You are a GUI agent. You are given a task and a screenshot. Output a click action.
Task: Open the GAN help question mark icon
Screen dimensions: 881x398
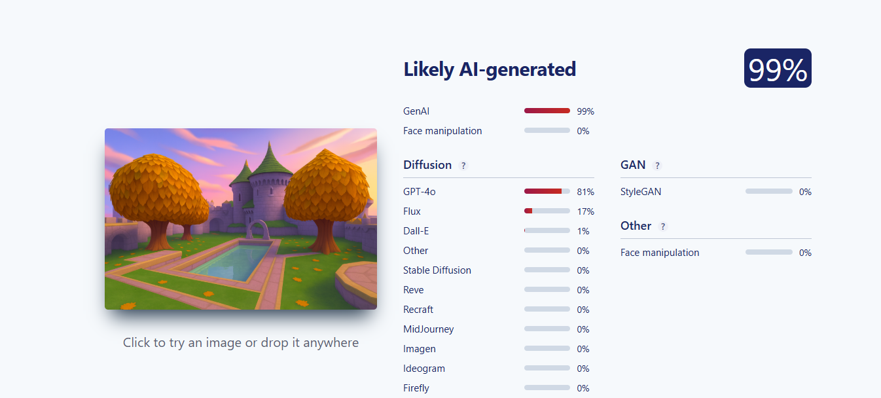[x=657, y=166]
